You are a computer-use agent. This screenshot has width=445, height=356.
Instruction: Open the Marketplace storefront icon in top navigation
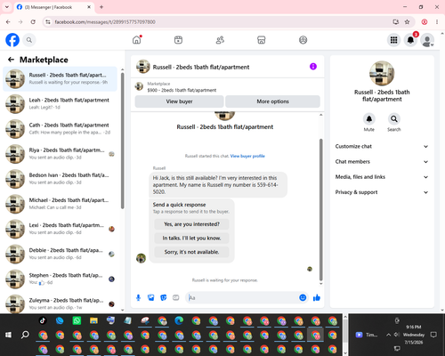tap(262, 40)
